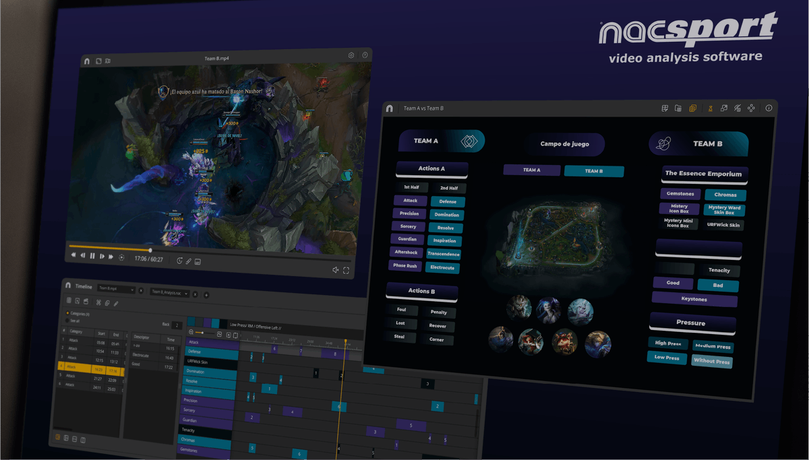Click the Mystery Ward Skin Box button
The height and width of the screenshot is (460, 809).
[724, 210]
